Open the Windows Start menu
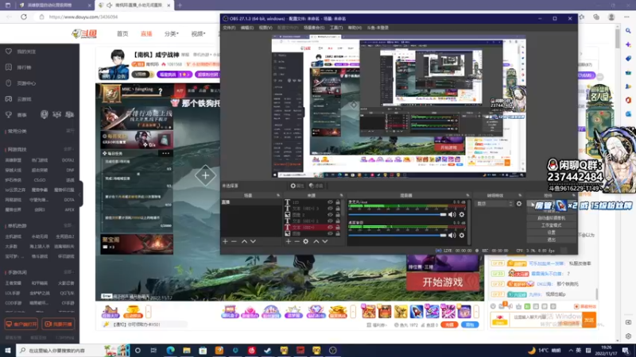Image resolution: width=636 pixels, height=357 pixels. (x=8, y=350)
